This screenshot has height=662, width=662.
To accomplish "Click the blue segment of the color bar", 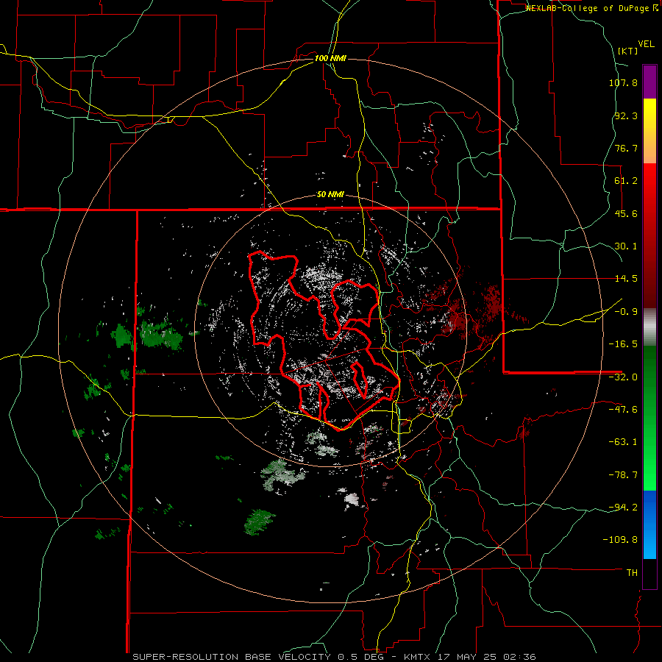I will (649, 524).
